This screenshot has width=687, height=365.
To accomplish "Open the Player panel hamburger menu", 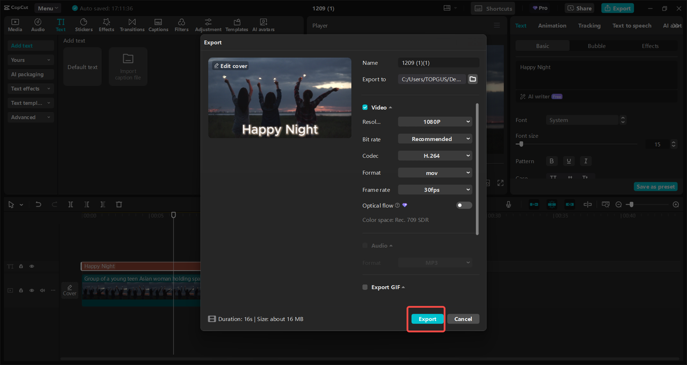I will coord(497,25).
